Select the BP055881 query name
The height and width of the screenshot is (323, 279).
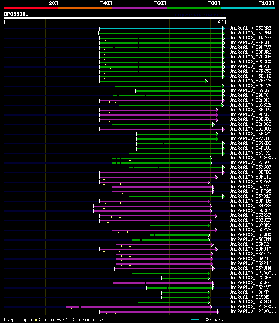(16, 14)
